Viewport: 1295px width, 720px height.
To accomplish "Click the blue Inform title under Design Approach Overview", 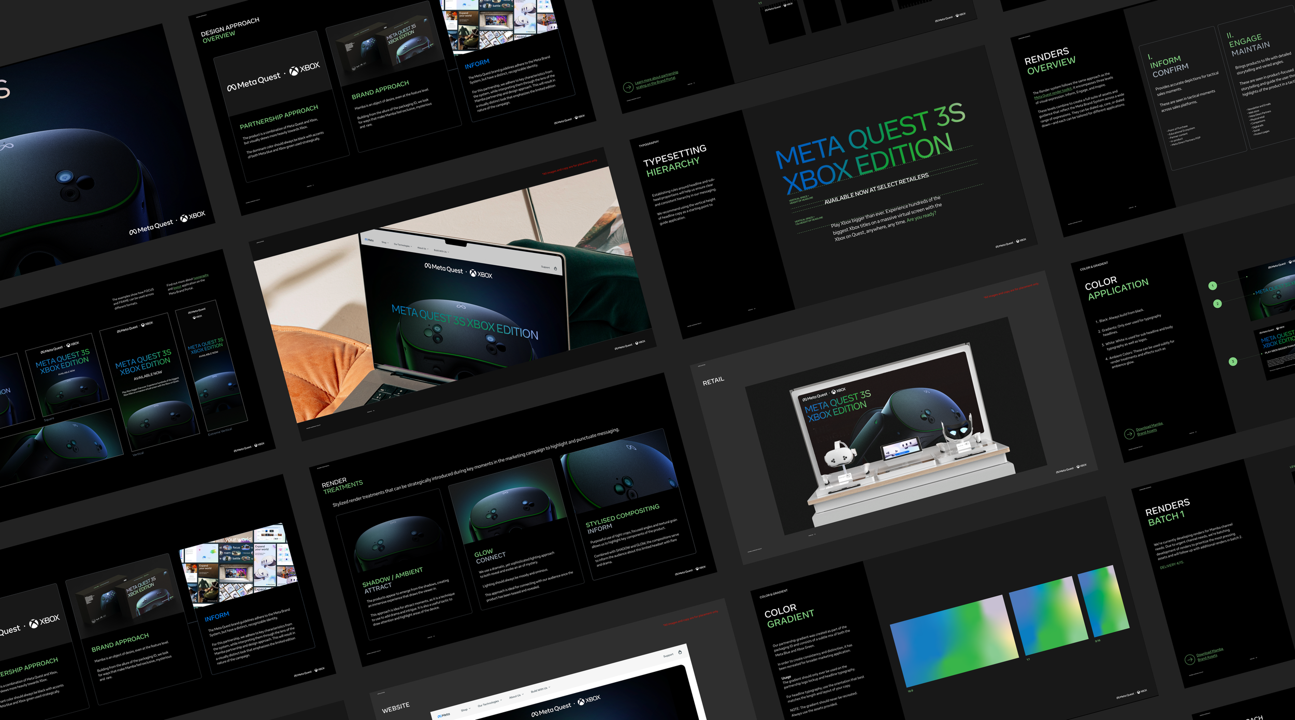I will click(477, 64).
